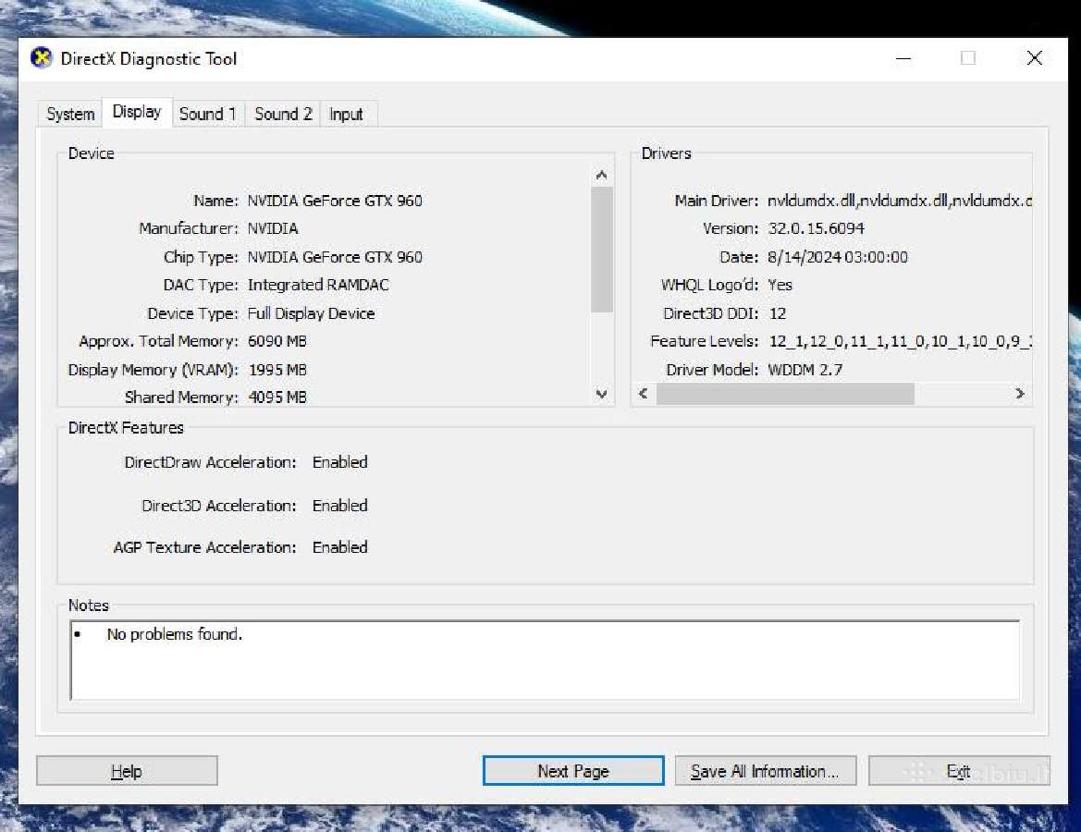Click the Integrated RAMDAC value
The width and height of the screenshot is (1081, 832).
[318, 285]
